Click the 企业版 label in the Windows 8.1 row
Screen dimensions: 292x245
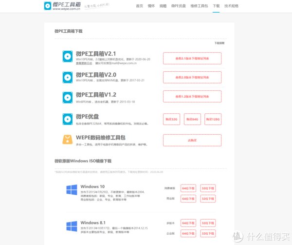[x=170, y=233]
